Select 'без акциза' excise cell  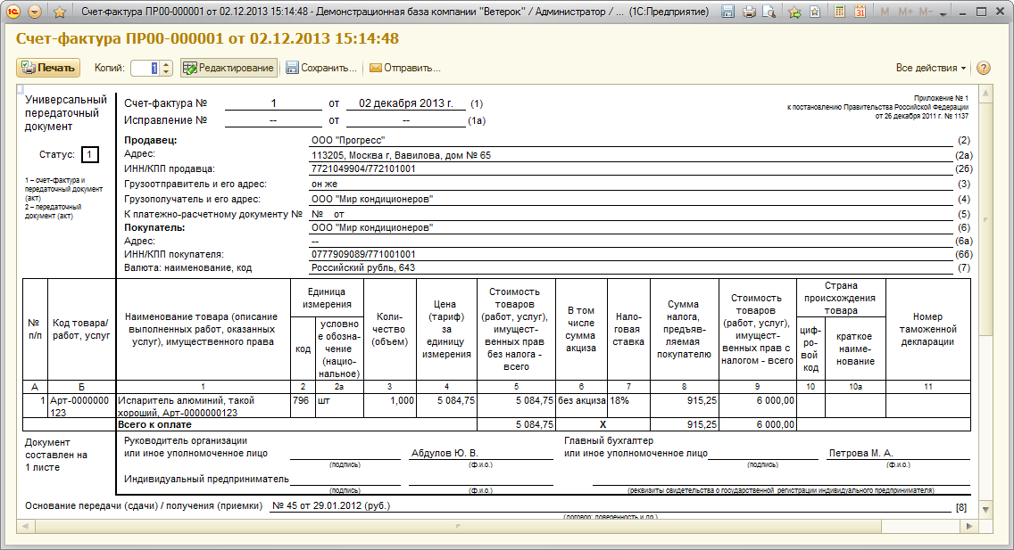point(581,406)
